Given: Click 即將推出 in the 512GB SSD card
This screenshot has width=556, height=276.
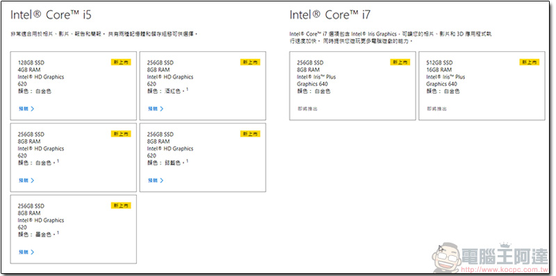Looking at the screenshot, I should (437, 109).
